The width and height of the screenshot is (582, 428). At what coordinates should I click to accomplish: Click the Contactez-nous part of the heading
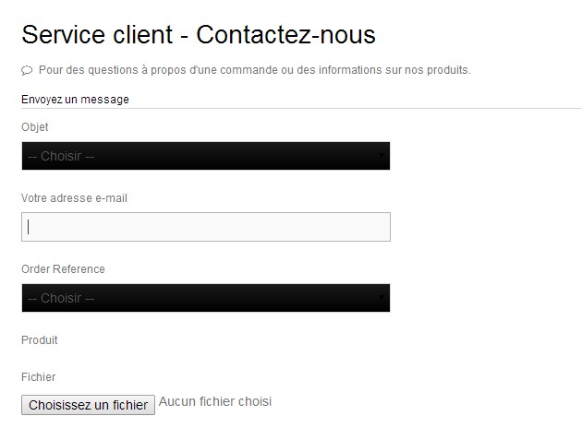click(285, 35)
